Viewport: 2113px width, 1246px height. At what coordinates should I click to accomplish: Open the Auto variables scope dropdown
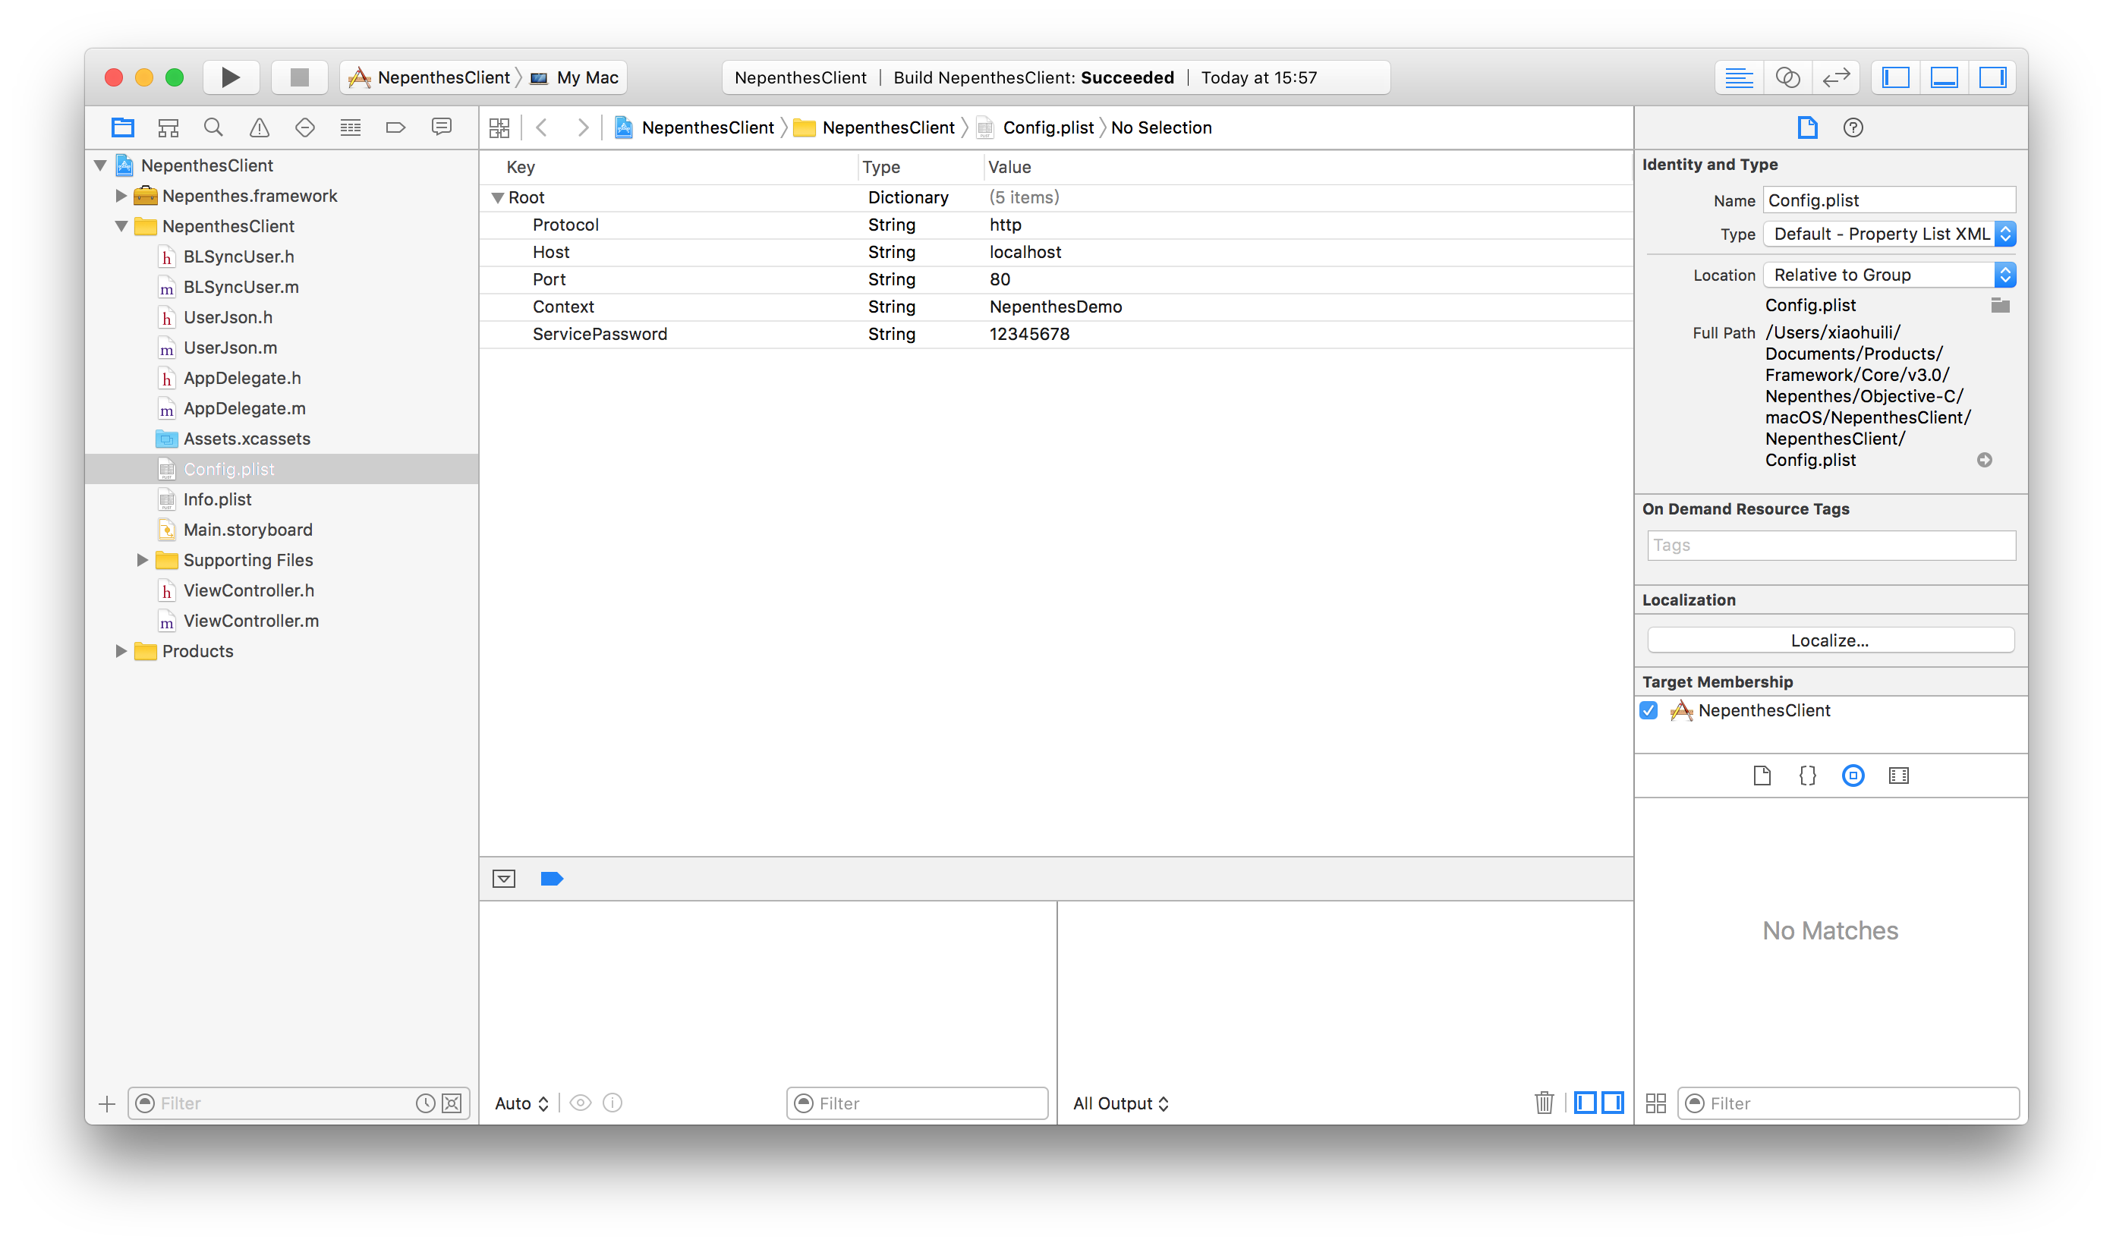(x=521, y=1103)
